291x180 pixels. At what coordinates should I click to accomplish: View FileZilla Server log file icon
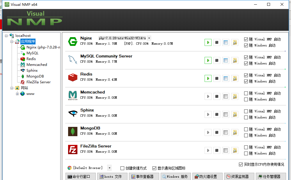[235, 150]
